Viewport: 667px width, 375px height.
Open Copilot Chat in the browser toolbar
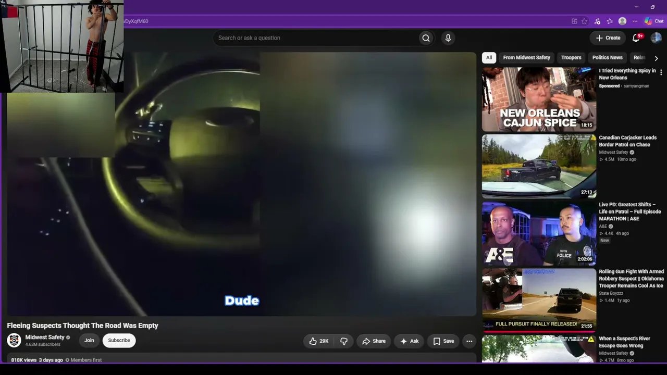(x=654, y=21)
